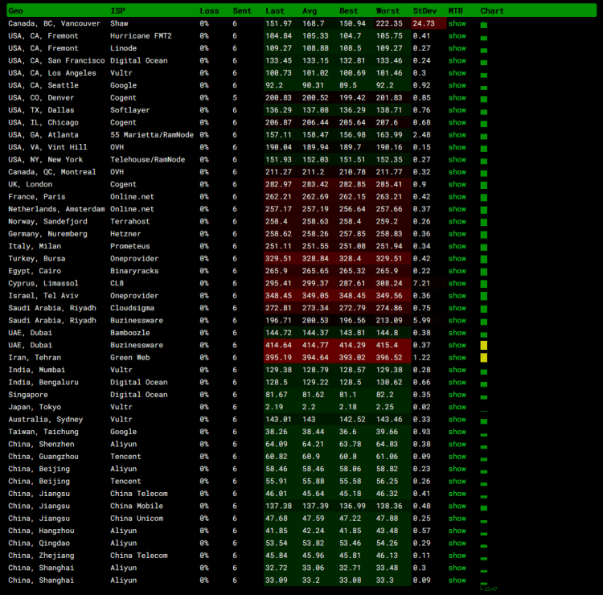The height and width of the screenshot is (595, 603).
Task: Click the Worst column header
Action: 388,10
